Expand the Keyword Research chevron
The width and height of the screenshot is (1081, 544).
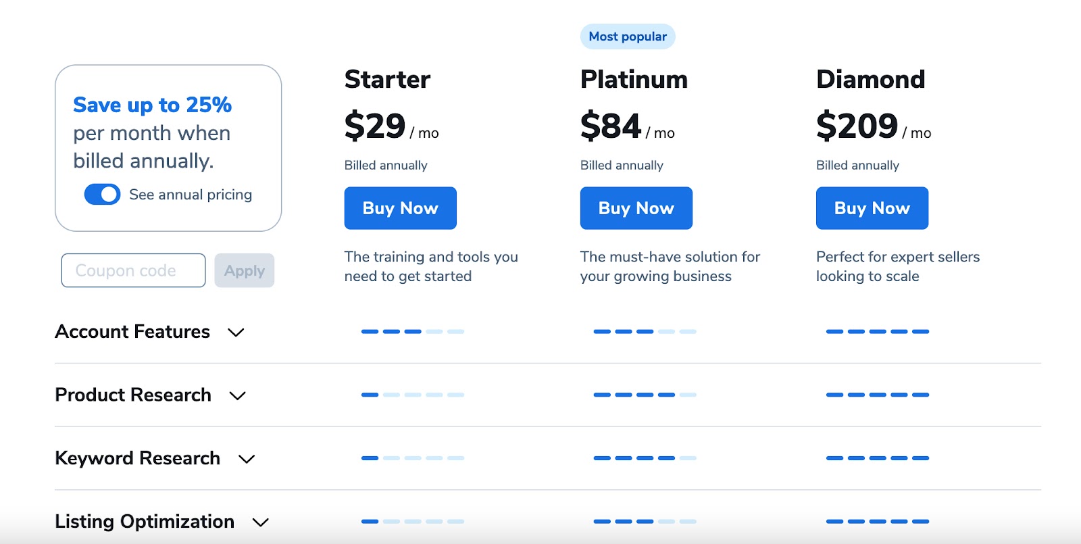pyautogui.click(x=247, y=459)
